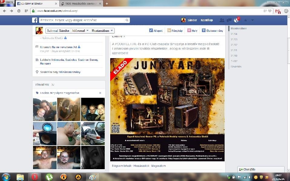Open the Junkyard PC poster image
Viewport: 290px width, 181px height.
[x=167, y=110]
